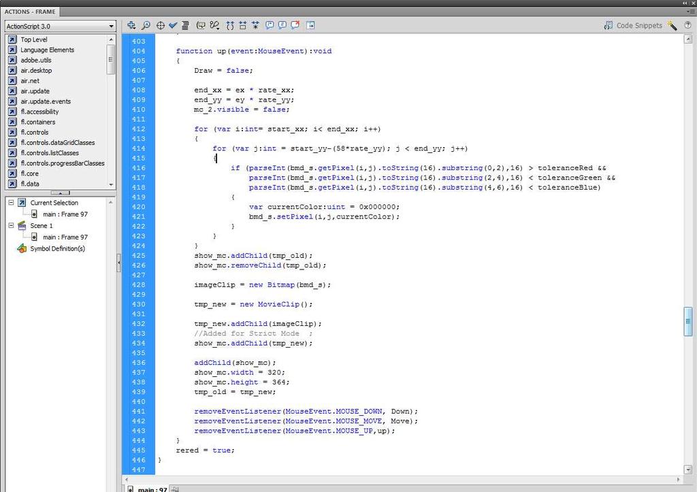Collapse the Scene 1 tree node

click(x=11, y=226)
